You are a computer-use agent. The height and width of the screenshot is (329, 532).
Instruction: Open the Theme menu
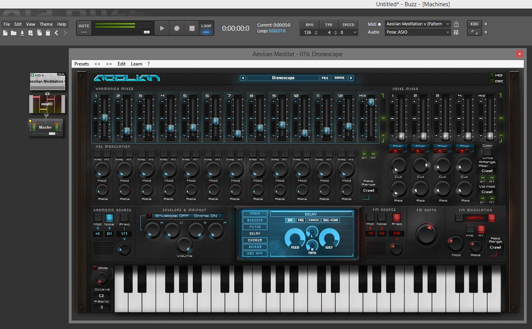[x=46, y=24]
